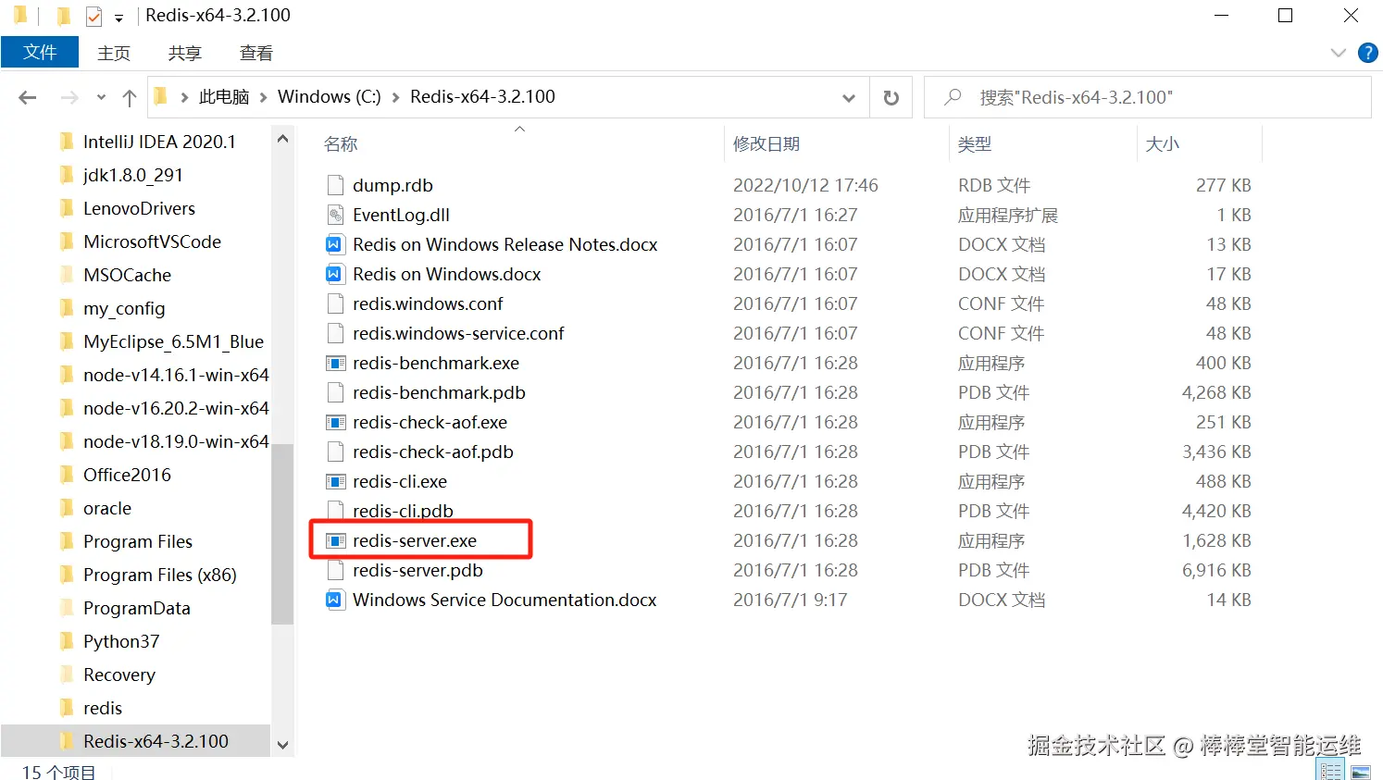
Task: Click the oracle folder icon
Action: (67, 508)
